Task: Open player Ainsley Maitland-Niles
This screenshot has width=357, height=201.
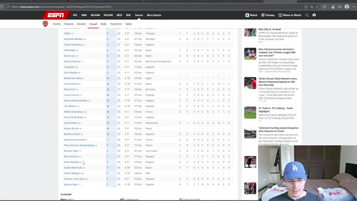Action: point(76,100)
